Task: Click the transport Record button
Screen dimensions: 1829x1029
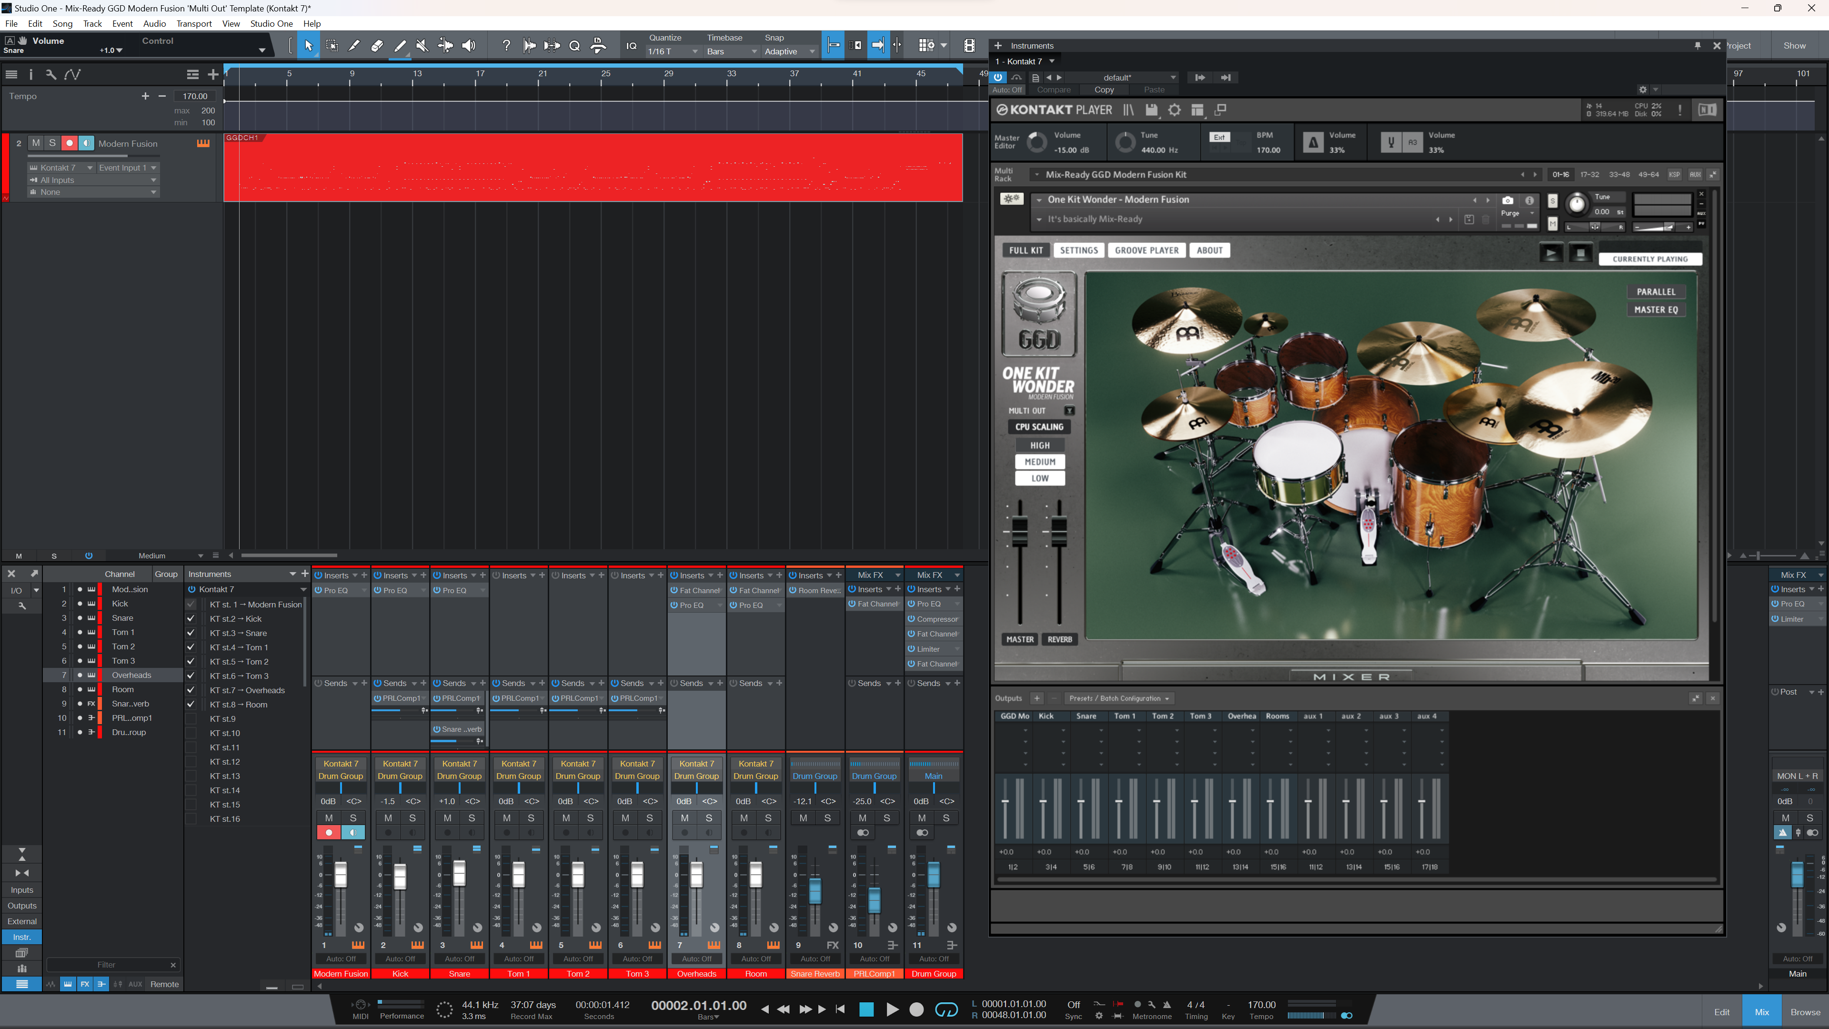Action: coord(916,1009)
